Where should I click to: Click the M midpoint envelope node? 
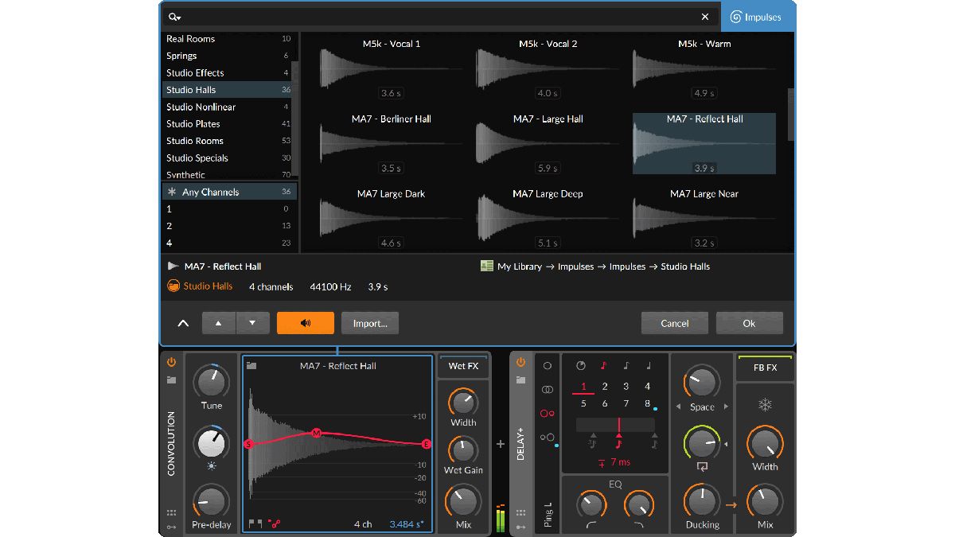pos(316,433)
